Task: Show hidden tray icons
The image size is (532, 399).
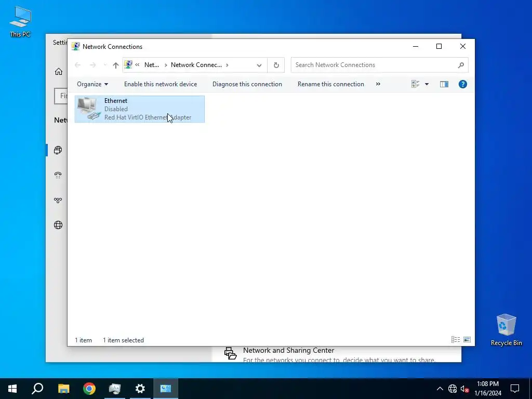Action: 440,389
